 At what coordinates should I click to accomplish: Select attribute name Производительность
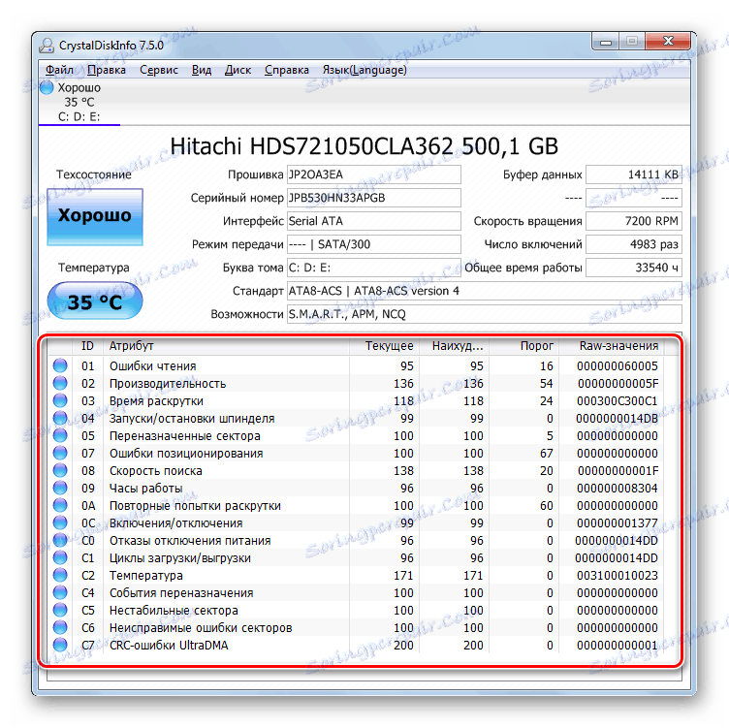168,384
